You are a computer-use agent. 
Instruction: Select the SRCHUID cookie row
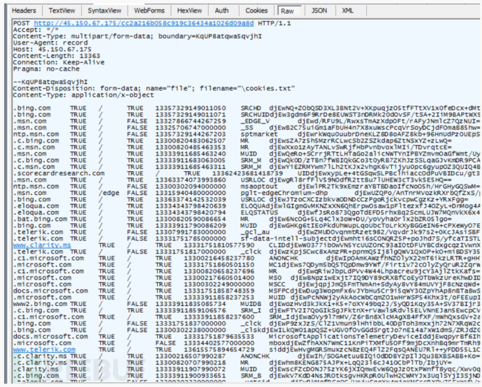pyautogui.click(x=247, y=115)
